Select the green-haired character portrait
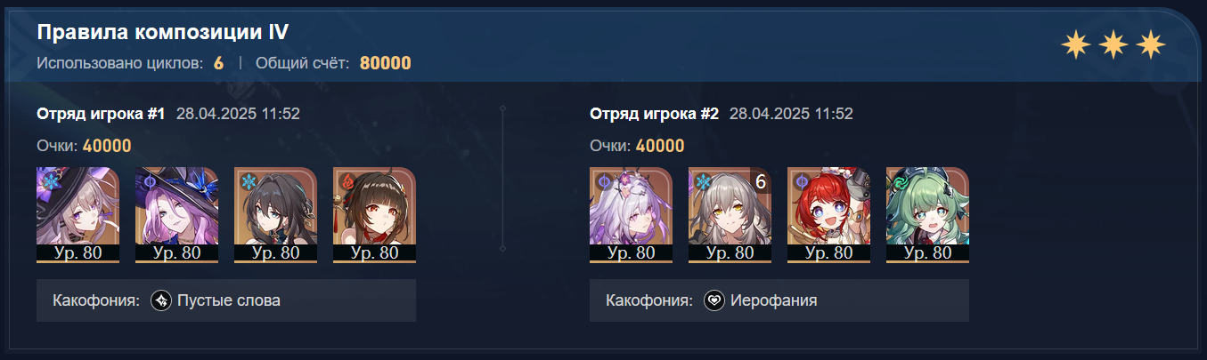 [927, 214]
